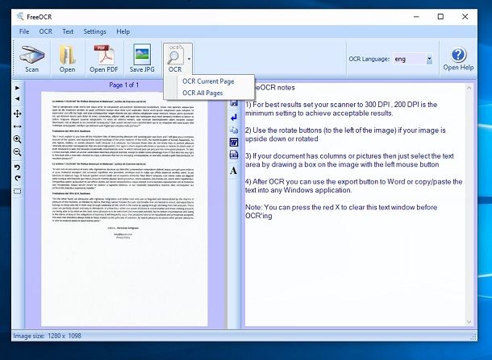
Task: Rotate the image clockwise
Action: pos(17,178)
